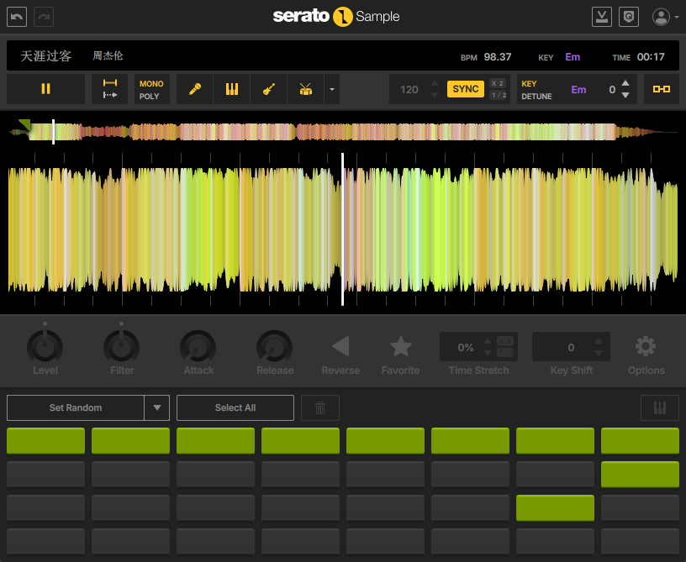Select DETUNE pitch mode
Screen dimensions: 686x562
click(x=536, y=96)
